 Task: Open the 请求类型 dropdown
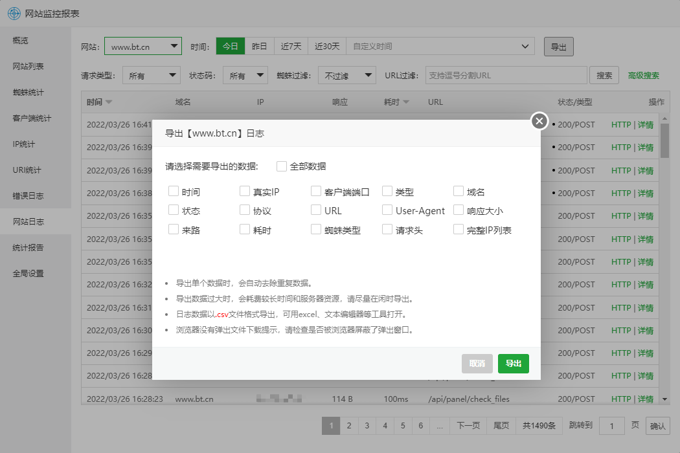click(152, 76)
